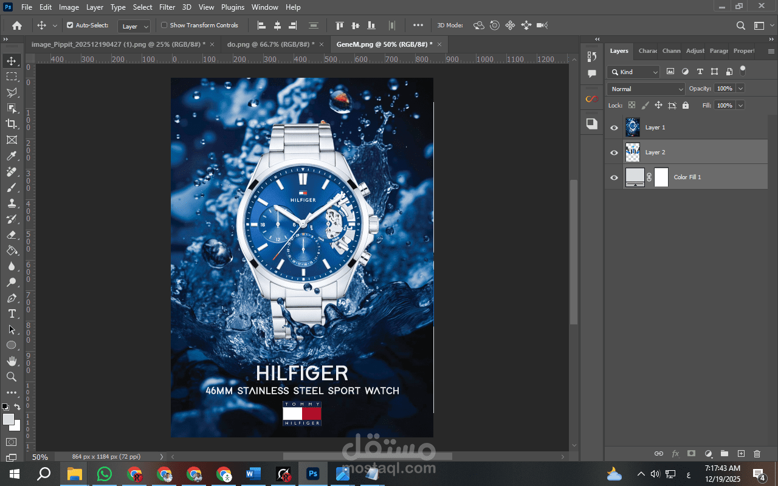Enable Show Transform Controls checkbox
778x486 pixels.
click(x=164, y=26)
